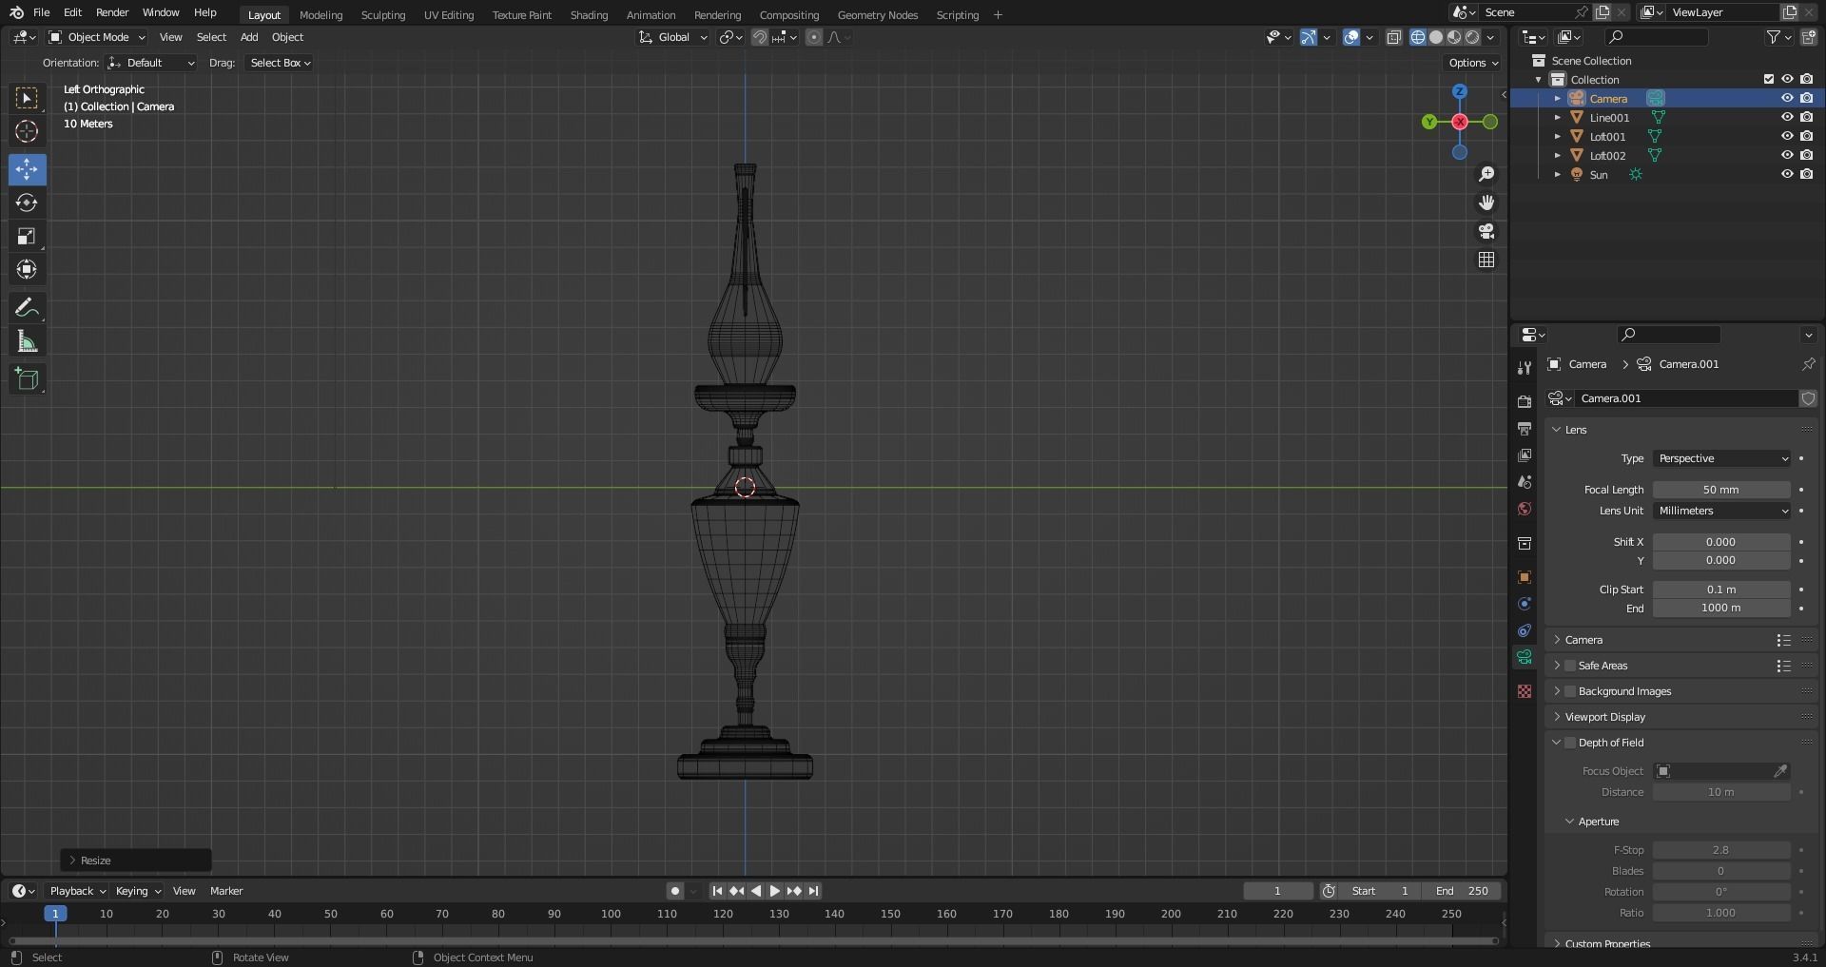Enable the Depth of Field checkbox
Image resolution: width=1826 pixels, height=967 pixels.
click(x=1570, y=743)
